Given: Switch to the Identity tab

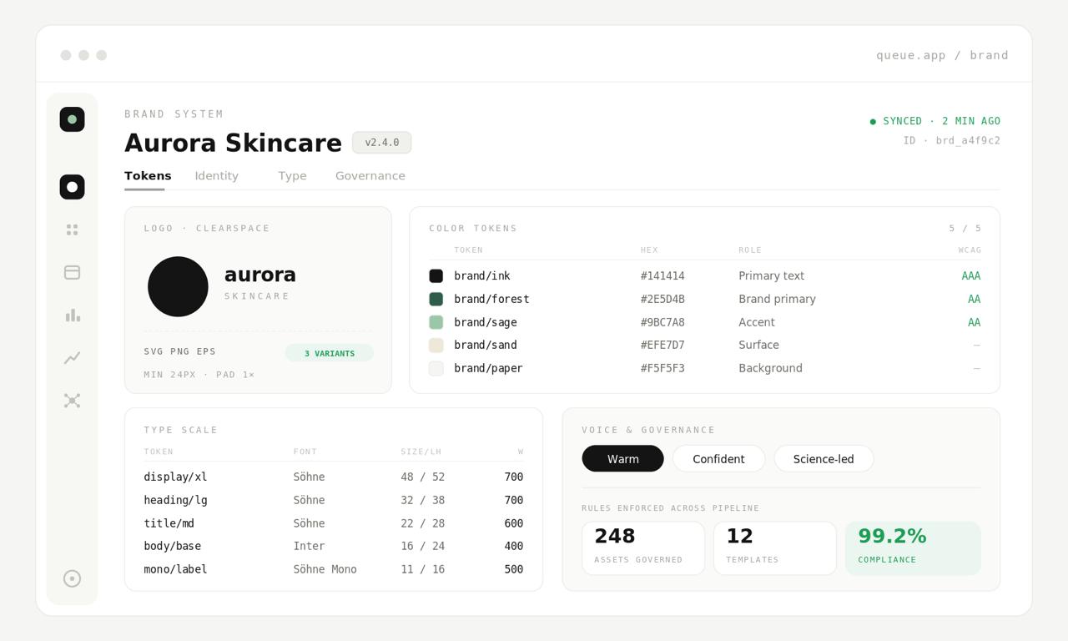Looking at the screenshot, I should tap(216, 176).
